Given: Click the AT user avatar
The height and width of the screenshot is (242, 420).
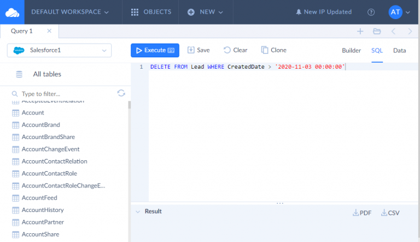Looking at the screenshot, I should 395,12.
